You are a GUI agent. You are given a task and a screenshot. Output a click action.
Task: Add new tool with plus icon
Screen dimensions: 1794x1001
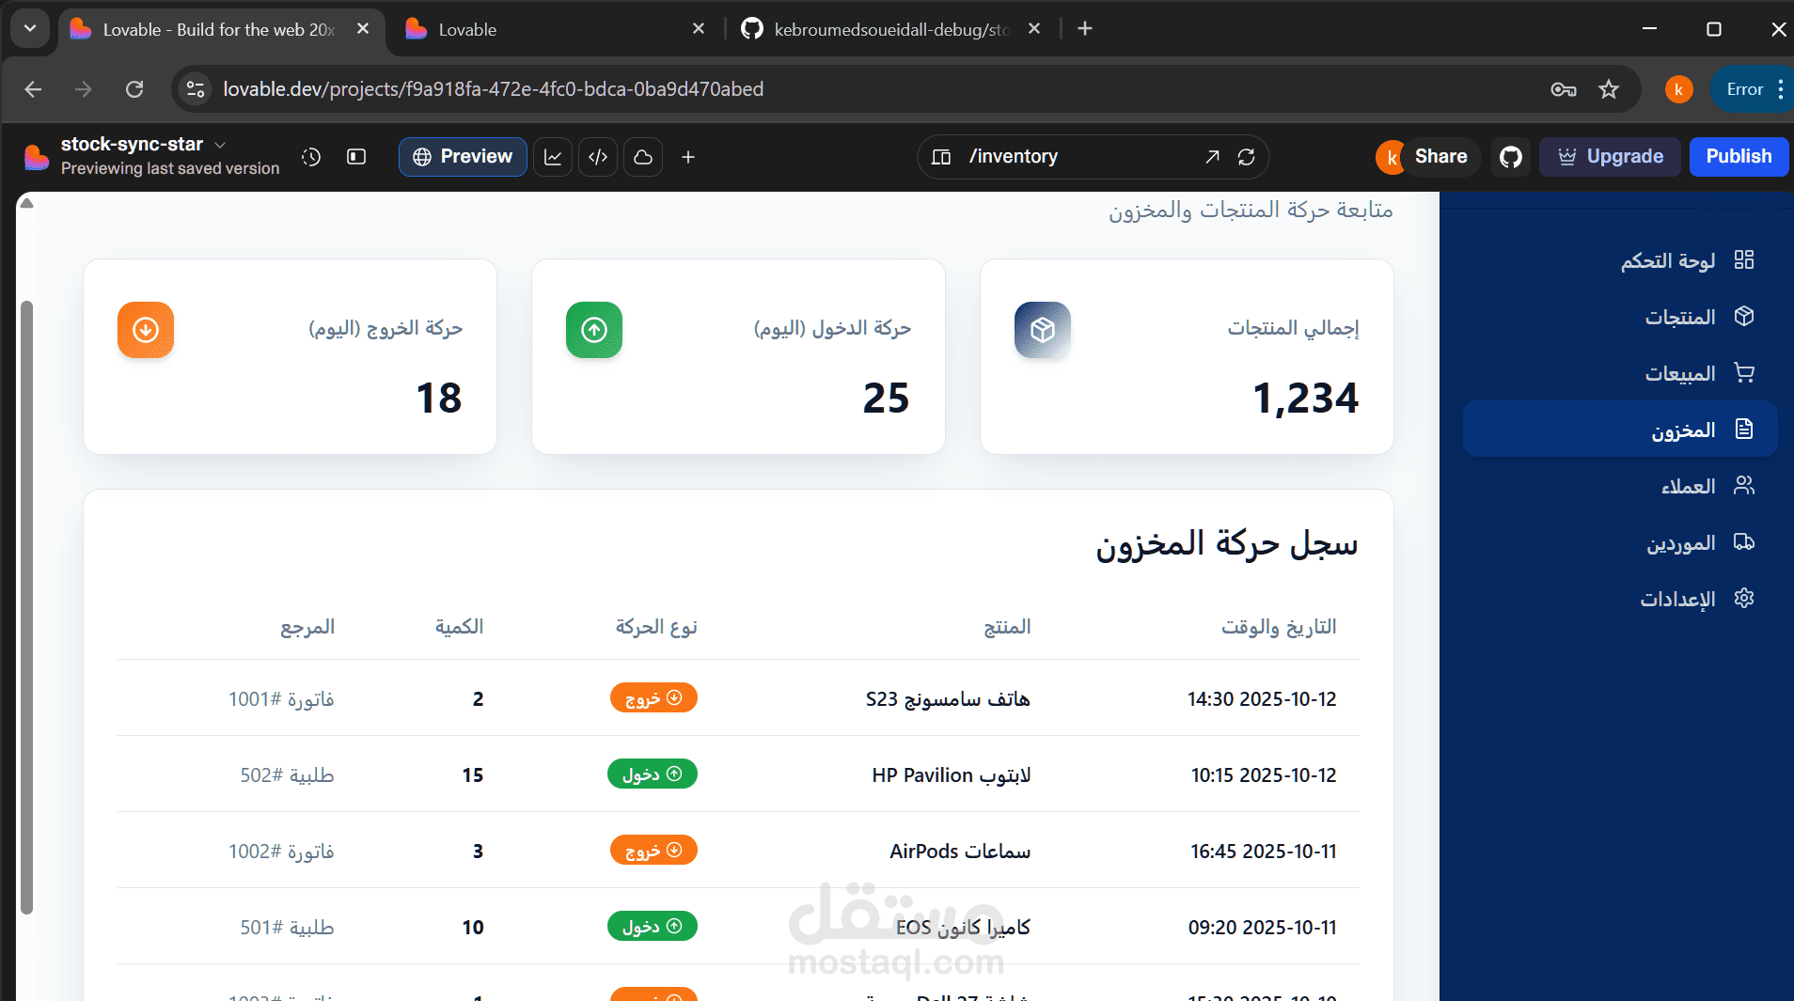coord(688,157)
